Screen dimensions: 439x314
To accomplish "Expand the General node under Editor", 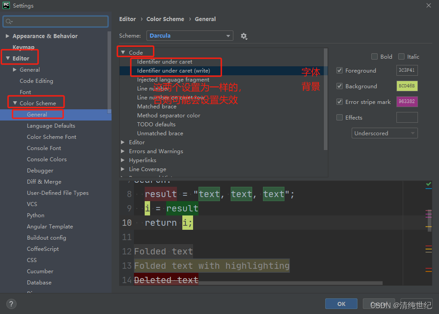I will click(15, 69).
